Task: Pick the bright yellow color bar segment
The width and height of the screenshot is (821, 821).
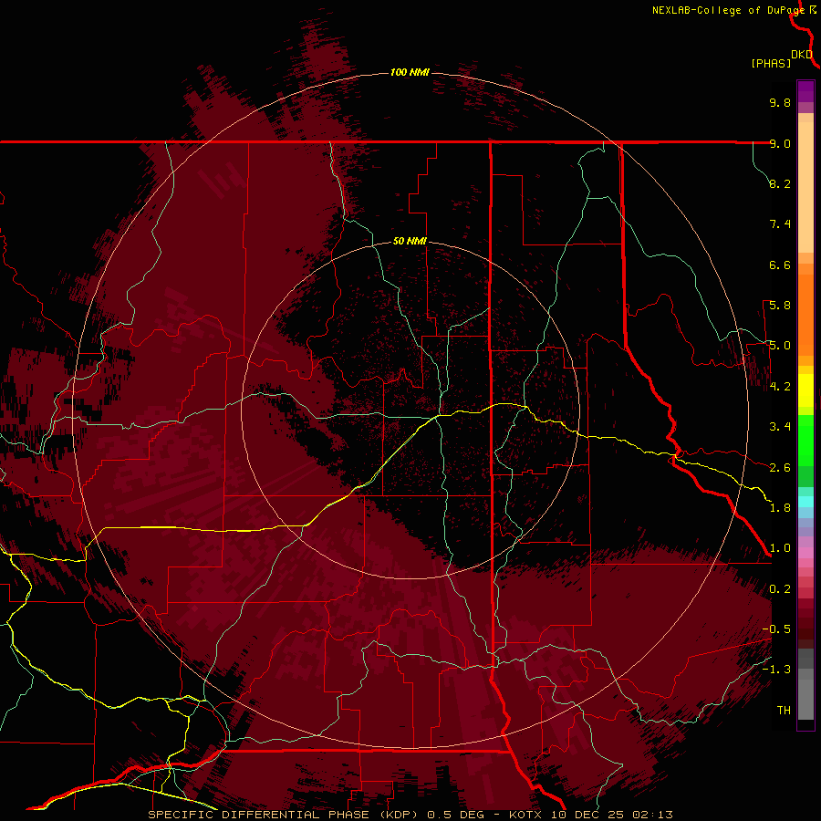Action: (805, 390)
